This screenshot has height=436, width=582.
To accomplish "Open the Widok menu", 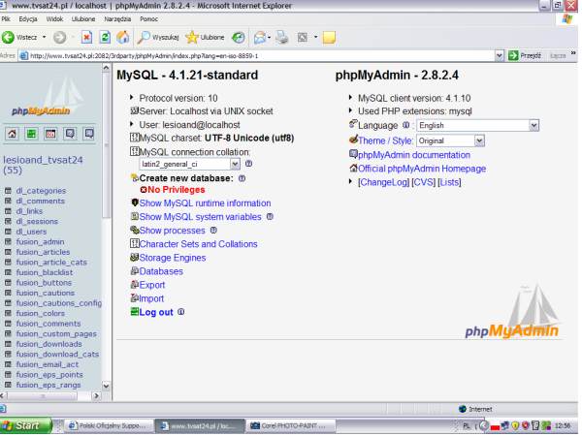I will (x=54, y=19).
